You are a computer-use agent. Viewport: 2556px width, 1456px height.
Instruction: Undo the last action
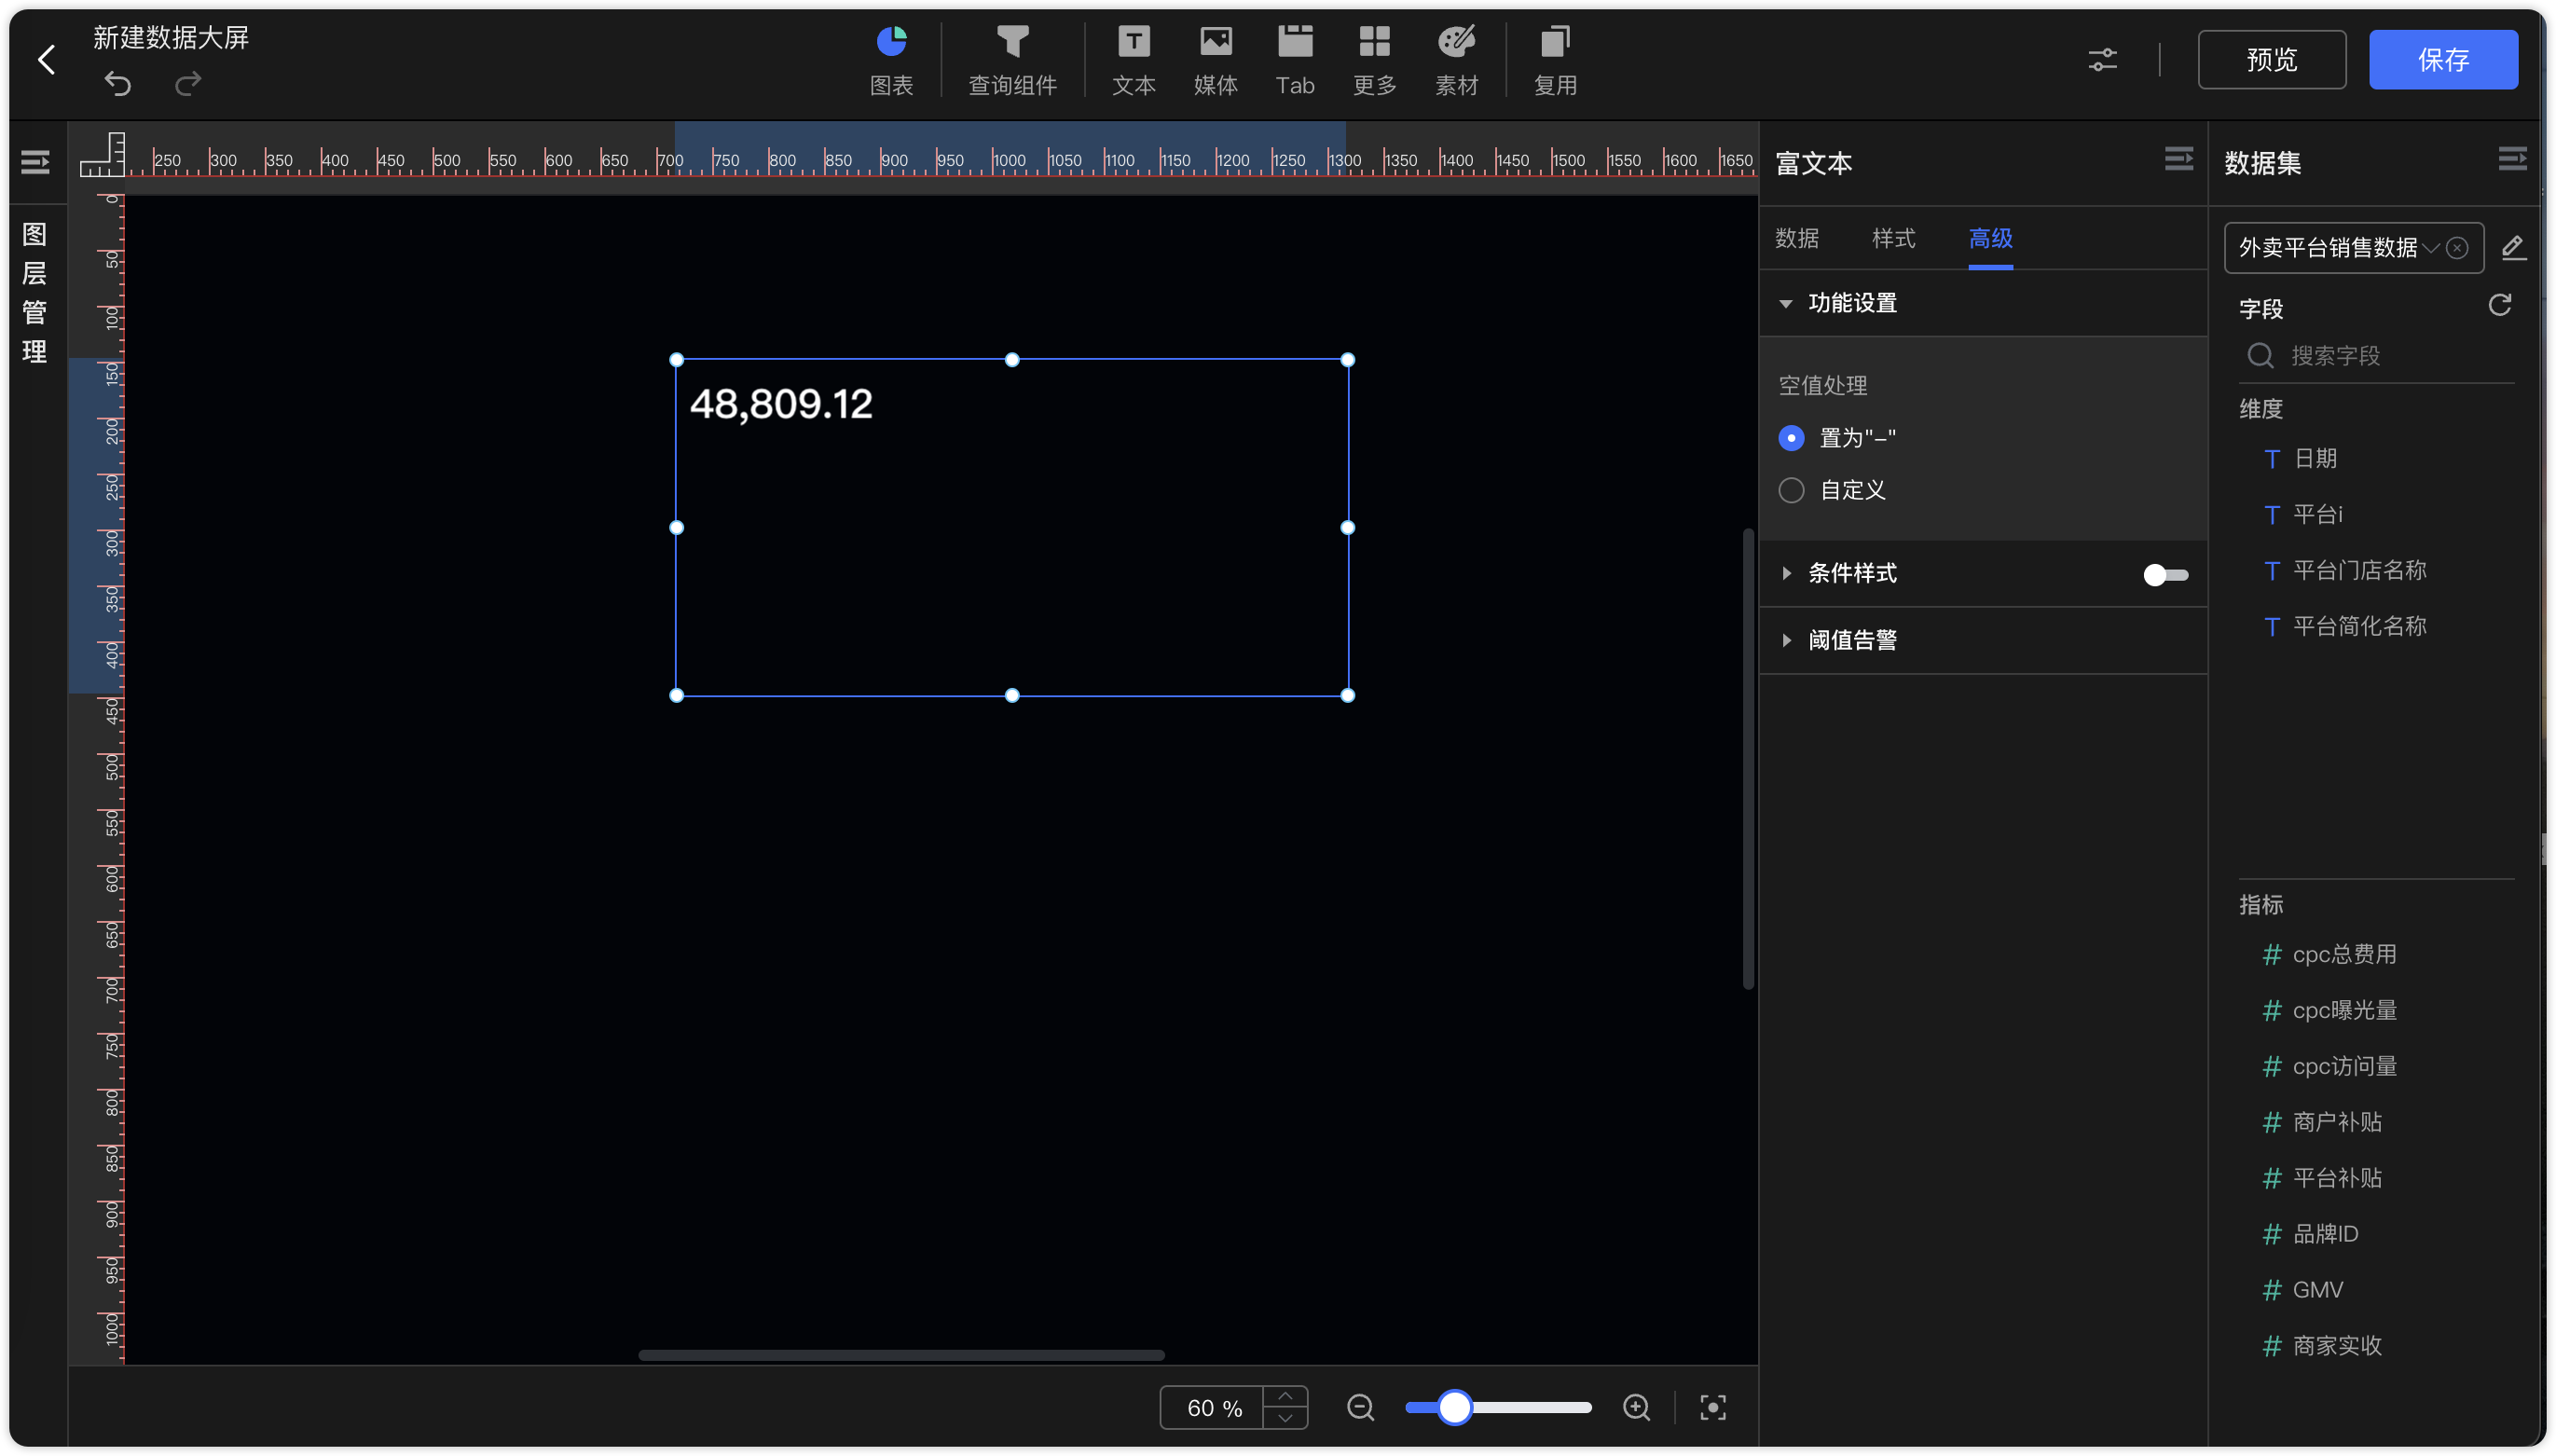pos(118,83)
